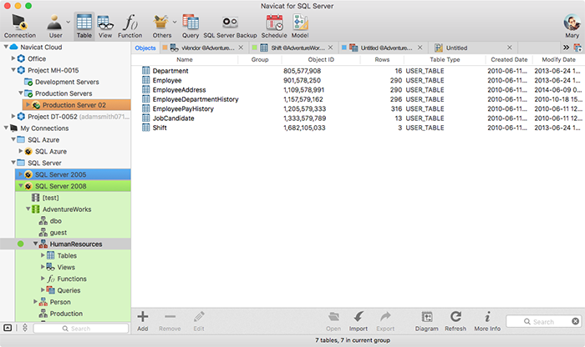Screen dimensions: 585x347
Task: Select the [test] database
Action: [45, 198]
